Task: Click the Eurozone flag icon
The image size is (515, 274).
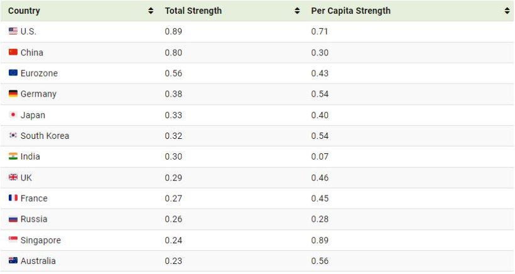Action: 13,73
